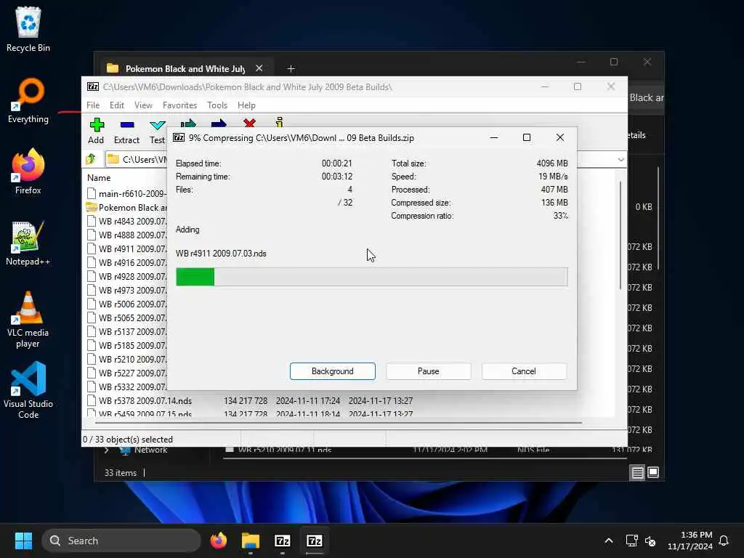Open the File menu in 7-Zip
Image resolution: width=744 pixels, height=558 pixels.
[x=93, y=105]
